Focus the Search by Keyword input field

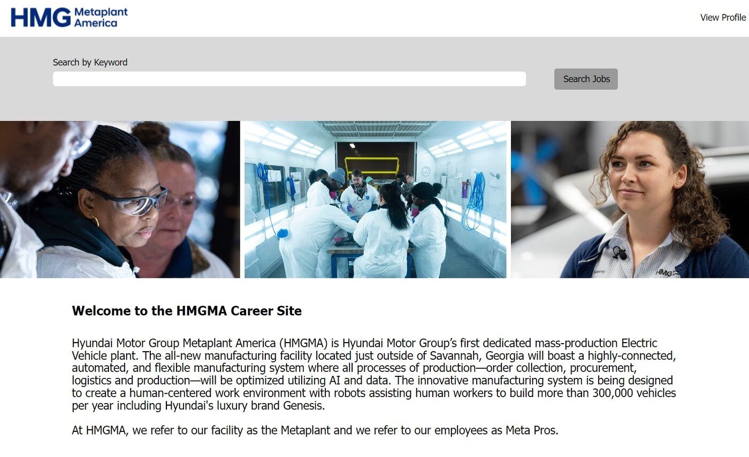[289, 79]
